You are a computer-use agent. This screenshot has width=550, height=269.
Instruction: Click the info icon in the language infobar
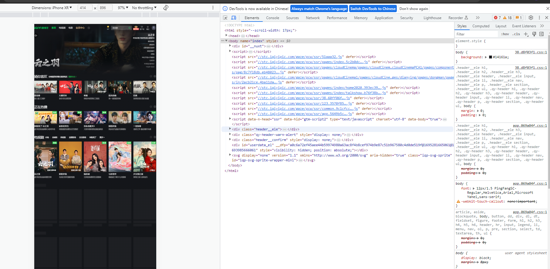pyautogui.click(x=225, y=8)
